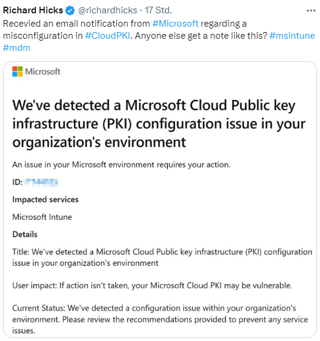Click the Microsoft Intune service text
The height and width of the screenshot is (341, 320).
pyautogui.click(x=42, y=217)
